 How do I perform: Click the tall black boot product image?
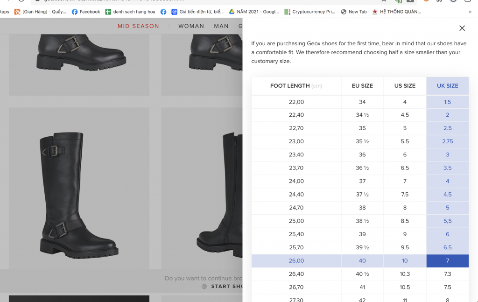[x=79, y=188]
